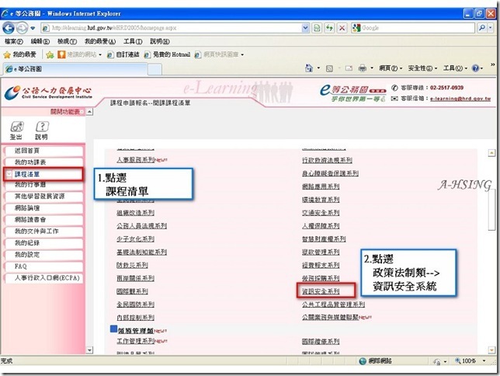The height and width of the screenshot is (376, 500).
Task: Select 課程清單 in left sidebar
Action: click(x=44, y=174)
